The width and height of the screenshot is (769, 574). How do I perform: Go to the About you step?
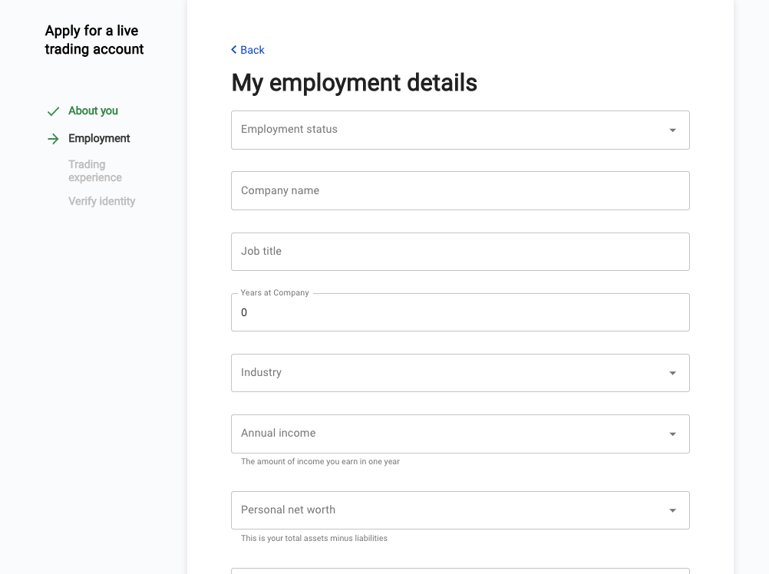click(93, 111)
